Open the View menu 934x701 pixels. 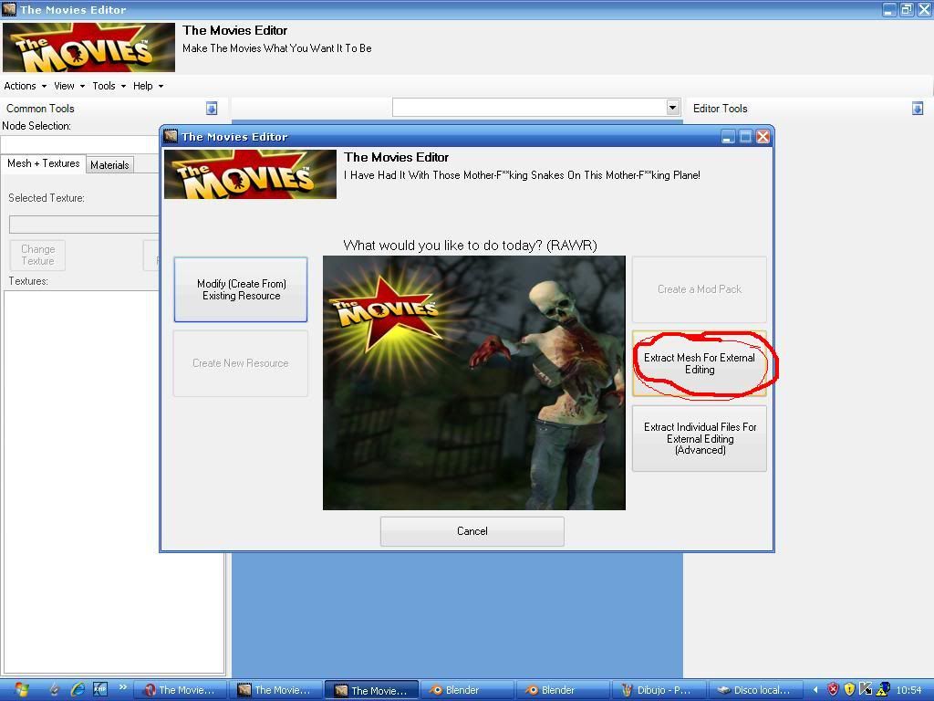click(x=69, y=86)
